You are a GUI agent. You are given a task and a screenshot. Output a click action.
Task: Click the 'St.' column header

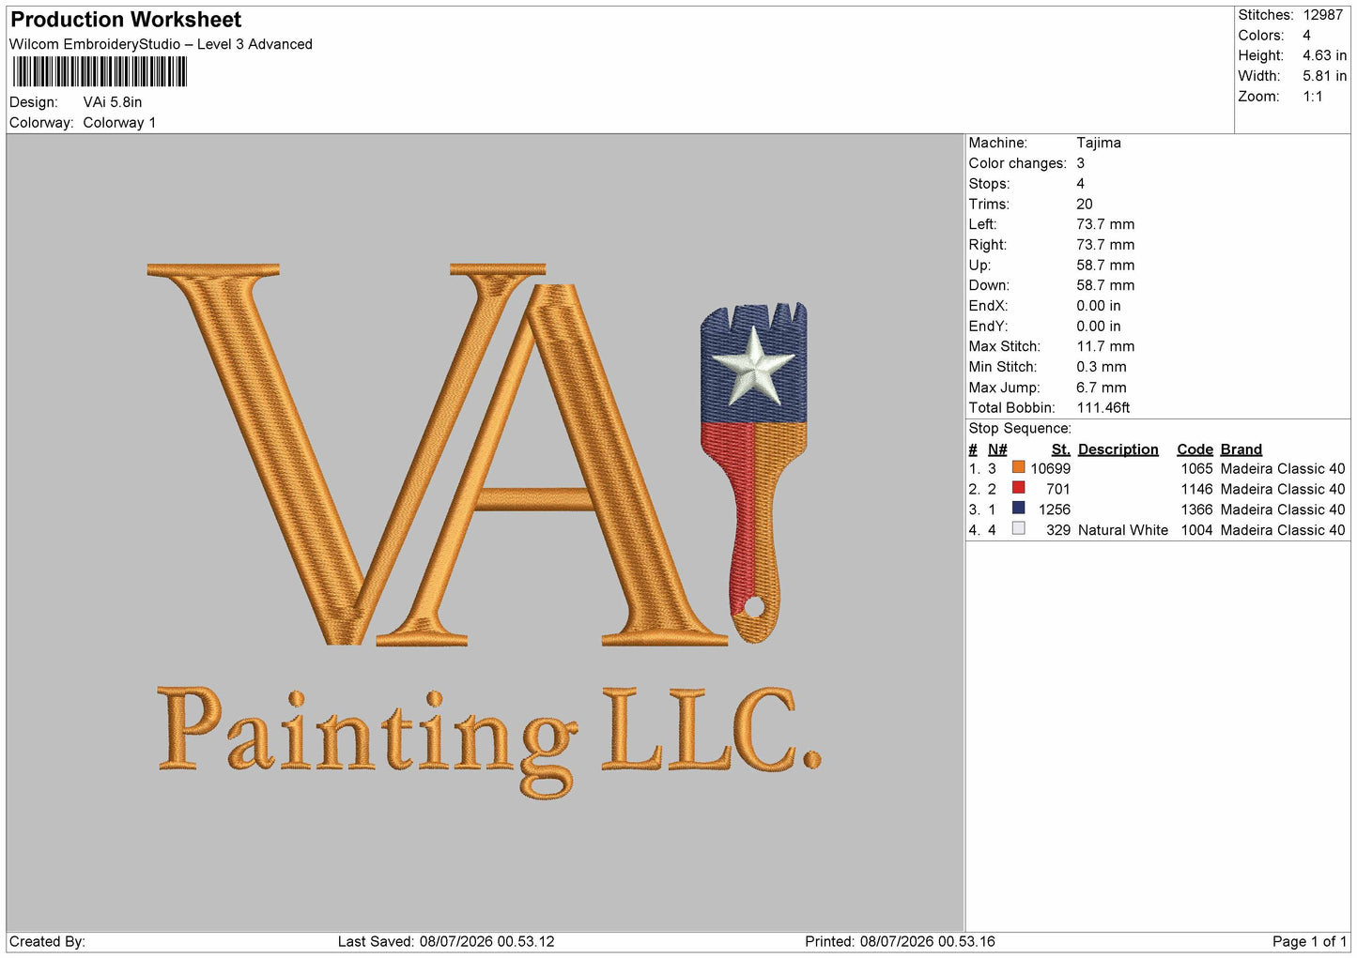[x=1061, y=449]
